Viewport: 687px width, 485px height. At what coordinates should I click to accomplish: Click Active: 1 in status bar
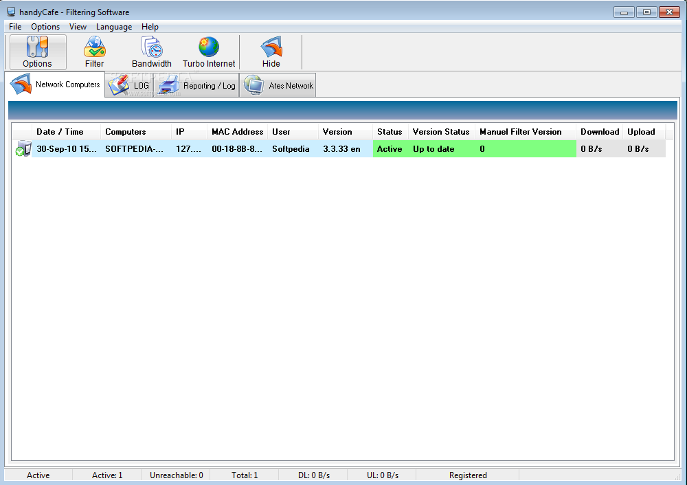[x=107, y=475]
